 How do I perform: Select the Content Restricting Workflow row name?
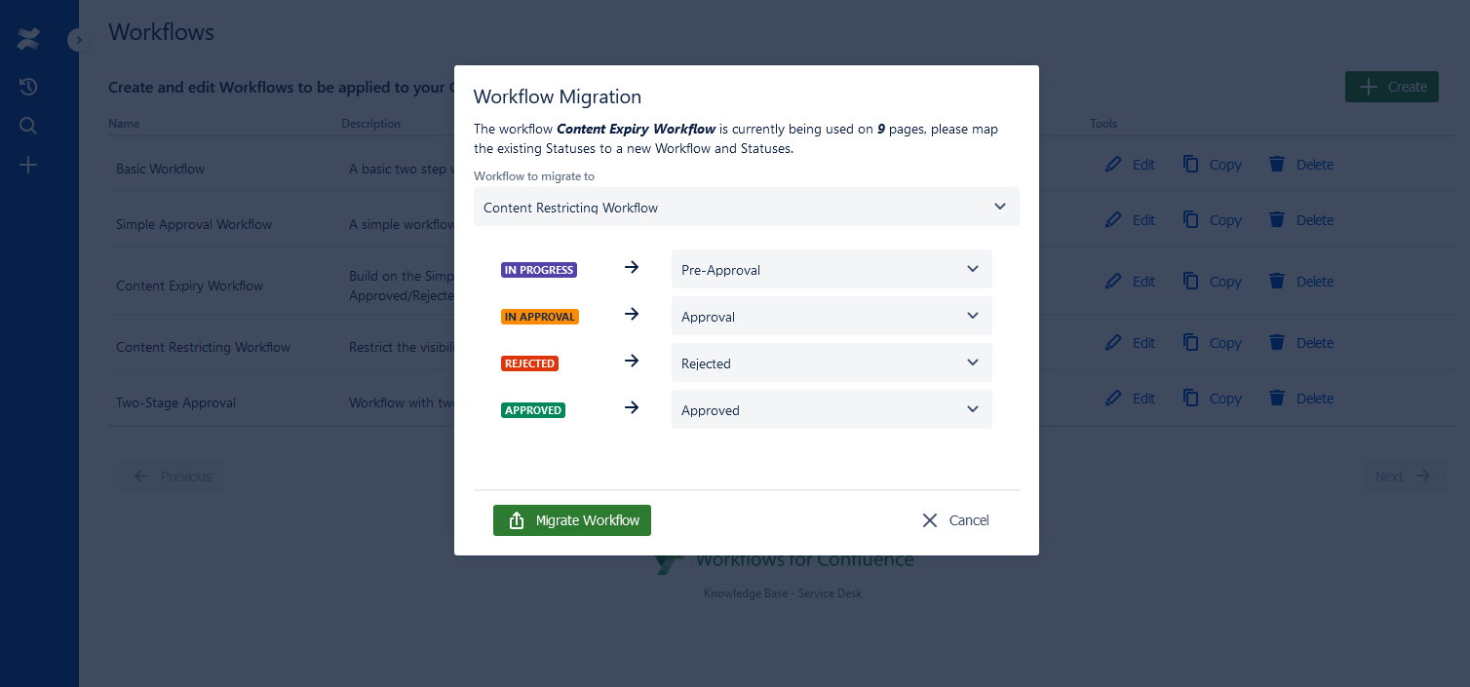(x=203, y=347)
